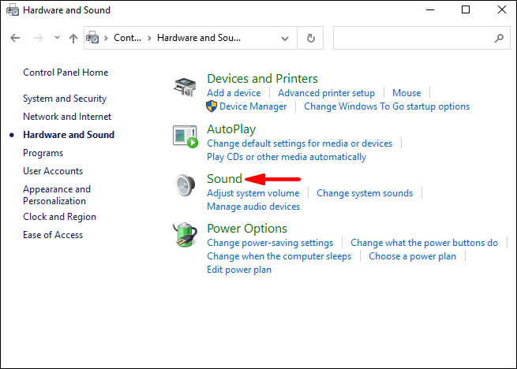
Task: Open the Sound heading link
Action: tap(224, 179)
